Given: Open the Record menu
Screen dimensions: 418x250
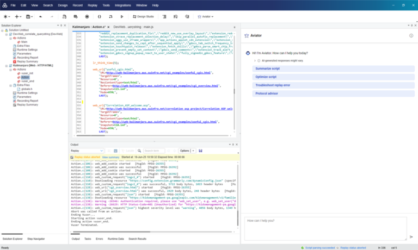Looking at the screenshot, I should (78, 5).
